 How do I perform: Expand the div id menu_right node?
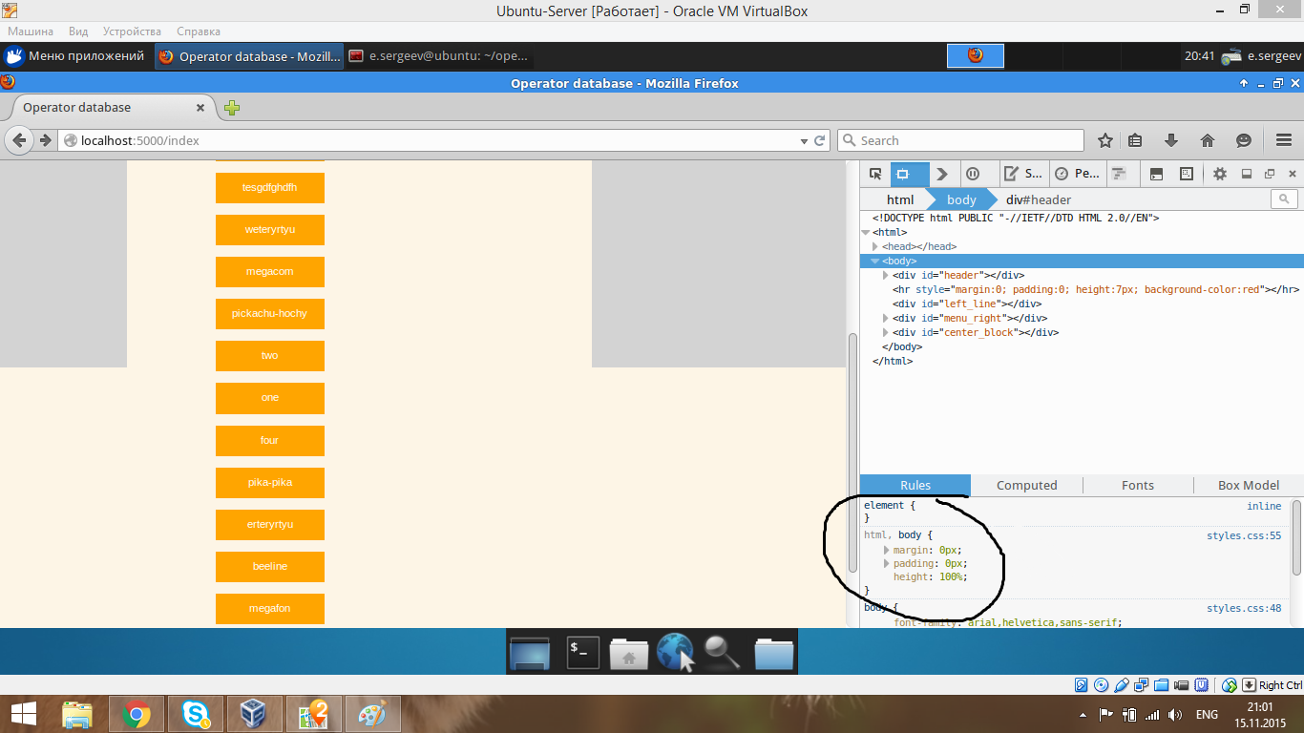[886, 318]
